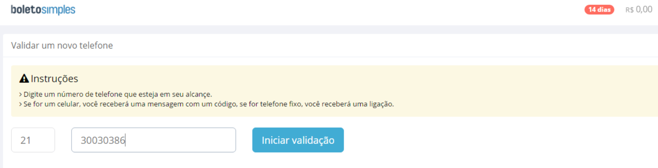Image resolution: width=658 pixels, height=168 pixels.
Task: Place cursor after last digit 6 in phone field
Action: [125, 140]
